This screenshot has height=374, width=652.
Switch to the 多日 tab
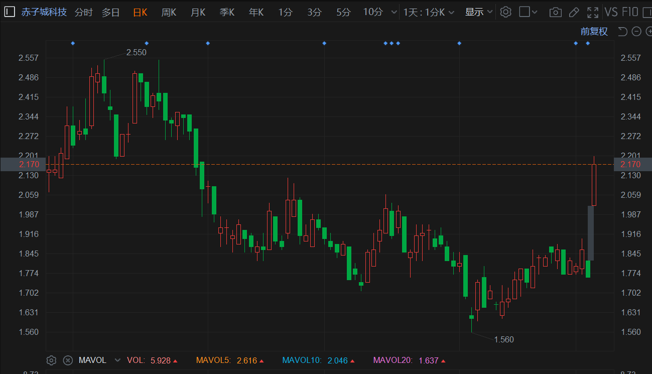pos(111,12)
